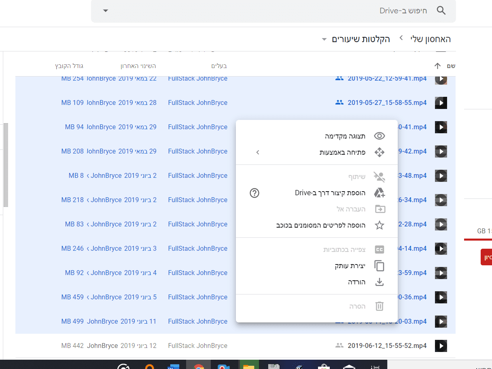Click the play thumbnail for 2019-06-12_15-55-52.mp4
Viewport: 492px width, 369px height.
coord(441,346)
